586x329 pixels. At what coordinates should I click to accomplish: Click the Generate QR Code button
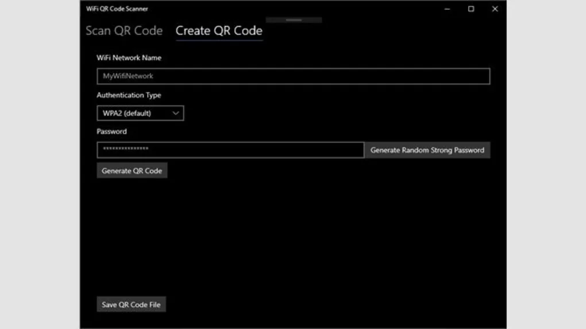click(x=132, y=170)
